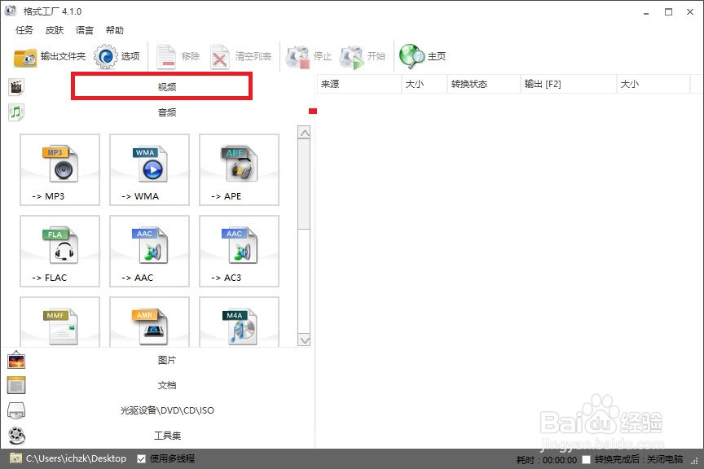Image resolution: width=704 pixels, height=469 pixels.
Task: Click the format list scrollbar thumb
Action: [305, 184]
